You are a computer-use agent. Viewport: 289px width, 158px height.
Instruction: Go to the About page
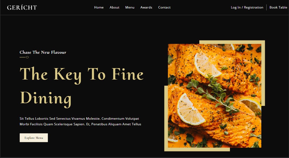click(x=114, y=7)
